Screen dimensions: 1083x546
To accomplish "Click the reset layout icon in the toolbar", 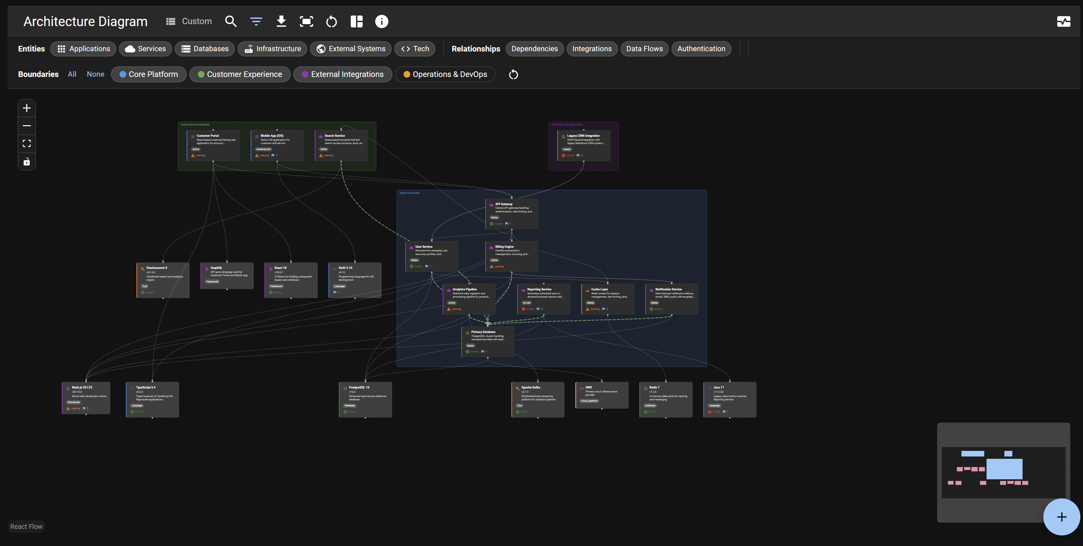I will pos(331,21).
